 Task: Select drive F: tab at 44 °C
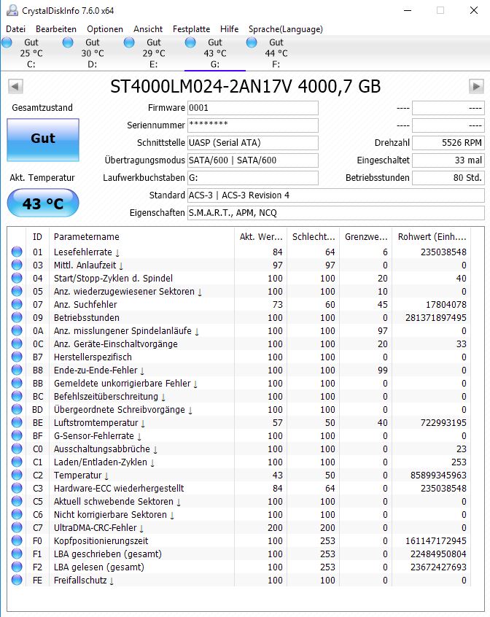(x=276, y=53)
